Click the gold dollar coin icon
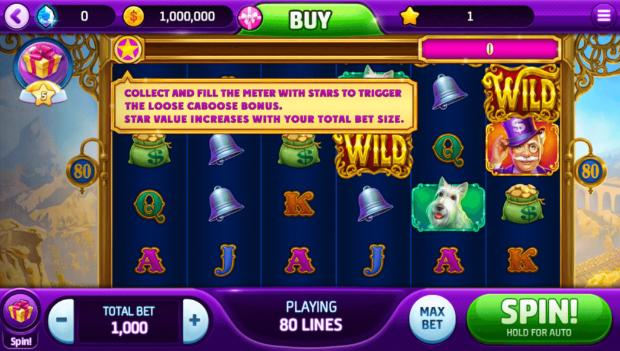The height and width of the screenshot is (351, 620). point(134,16)
